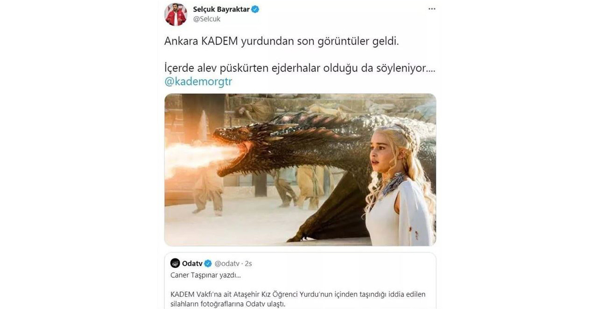
Task: Open the Selçuk Bayraktar display name link
Action: (221, 9)
